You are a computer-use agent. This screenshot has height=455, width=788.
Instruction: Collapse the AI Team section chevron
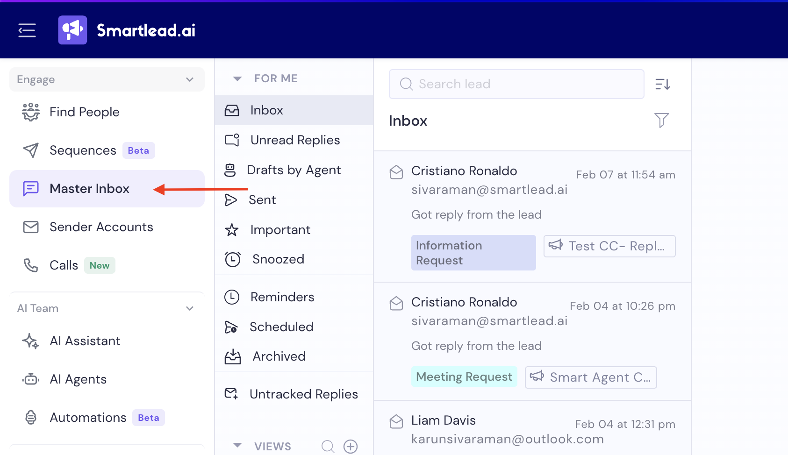tap(190, 308)
